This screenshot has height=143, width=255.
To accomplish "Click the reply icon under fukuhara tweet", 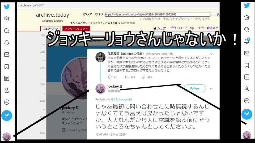I will (x=110, y=77).
